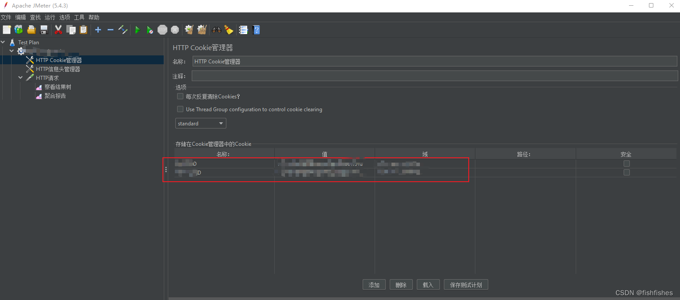
Task: Open the 文件 menu
Action: coord(6,17)
